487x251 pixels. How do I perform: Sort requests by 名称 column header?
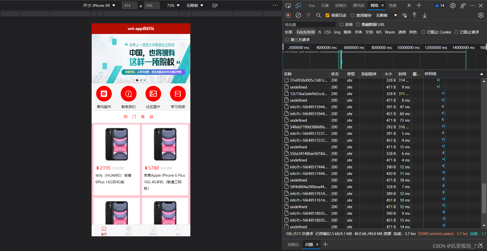[x=306, y=74]
